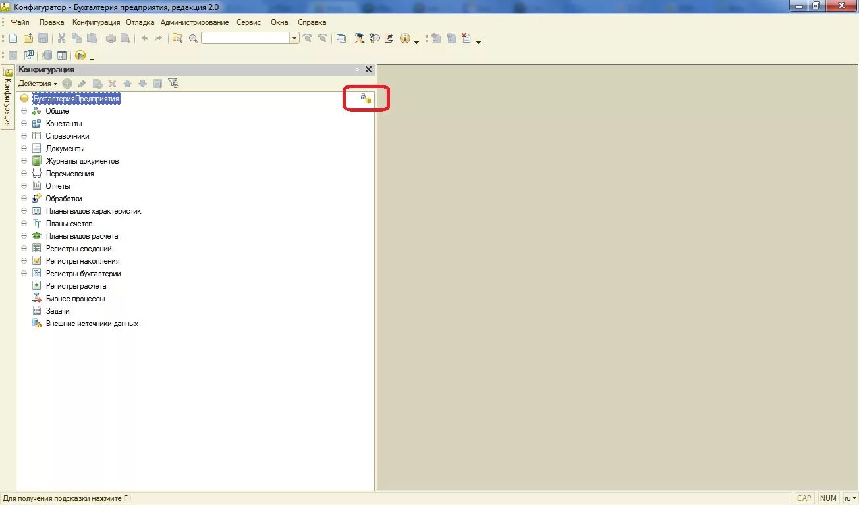The width and height of the screenshot is (859, 505).
Task: Open the Справка menu
Action: pos(312,22)
